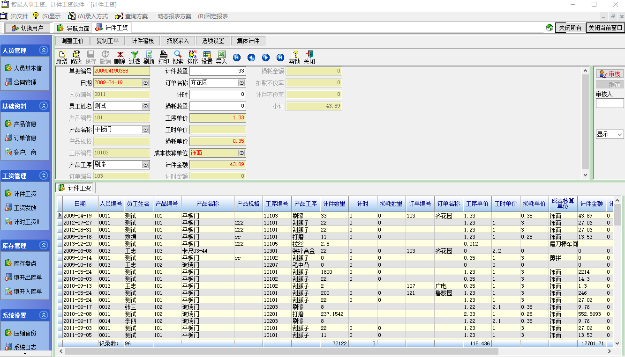Open the (A)录入方式 menu

coord(92,16)
